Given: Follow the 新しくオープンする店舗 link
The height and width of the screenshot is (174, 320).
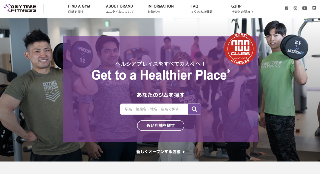Looking at the screenshot, I should click(158, 152).
